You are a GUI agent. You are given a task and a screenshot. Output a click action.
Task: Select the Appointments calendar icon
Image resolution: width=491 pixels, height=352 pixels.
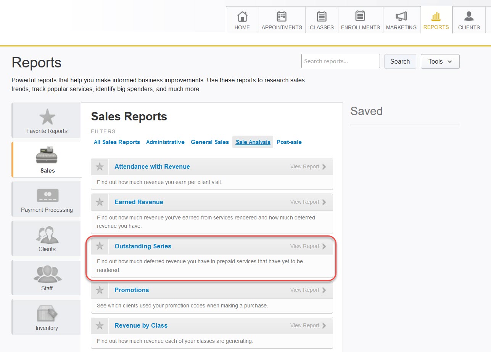(282, 17)
